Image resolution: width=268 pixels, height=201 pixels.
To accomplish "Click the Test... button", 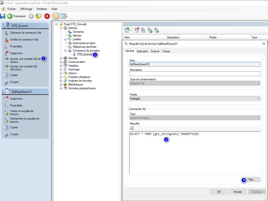I will tap(252, 179).
